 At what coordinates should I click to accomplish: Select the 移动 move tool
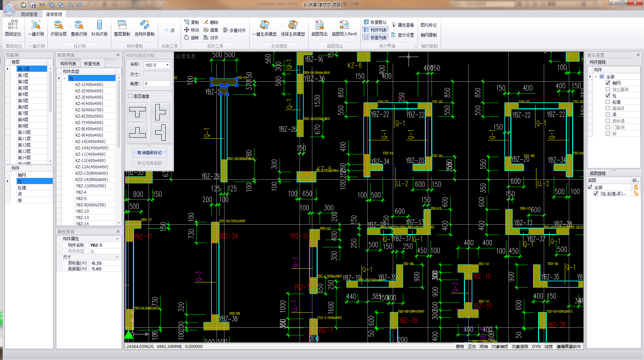[191, 30]
